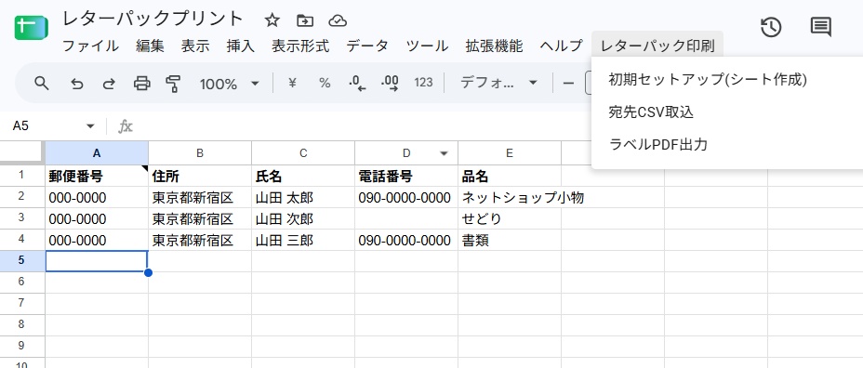
Task: Open the comments panel icon
Action: click(820, 27)
